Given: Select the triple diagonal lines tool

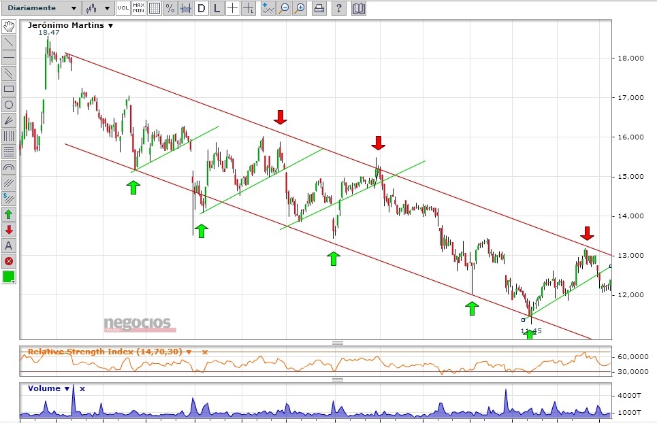Looking at the screenshot, I should click(9, 183).
